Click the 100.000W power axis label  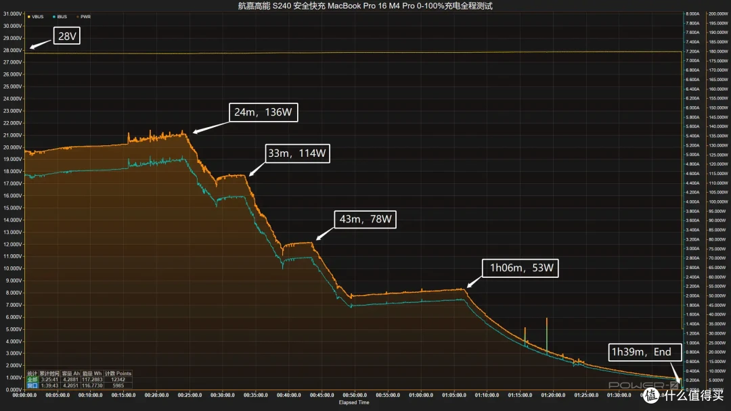718,202
